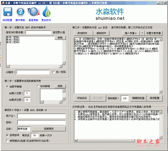Click the 帐号1|密码1 line
This screenshot has height=151, width=168.
pos(13,37)
